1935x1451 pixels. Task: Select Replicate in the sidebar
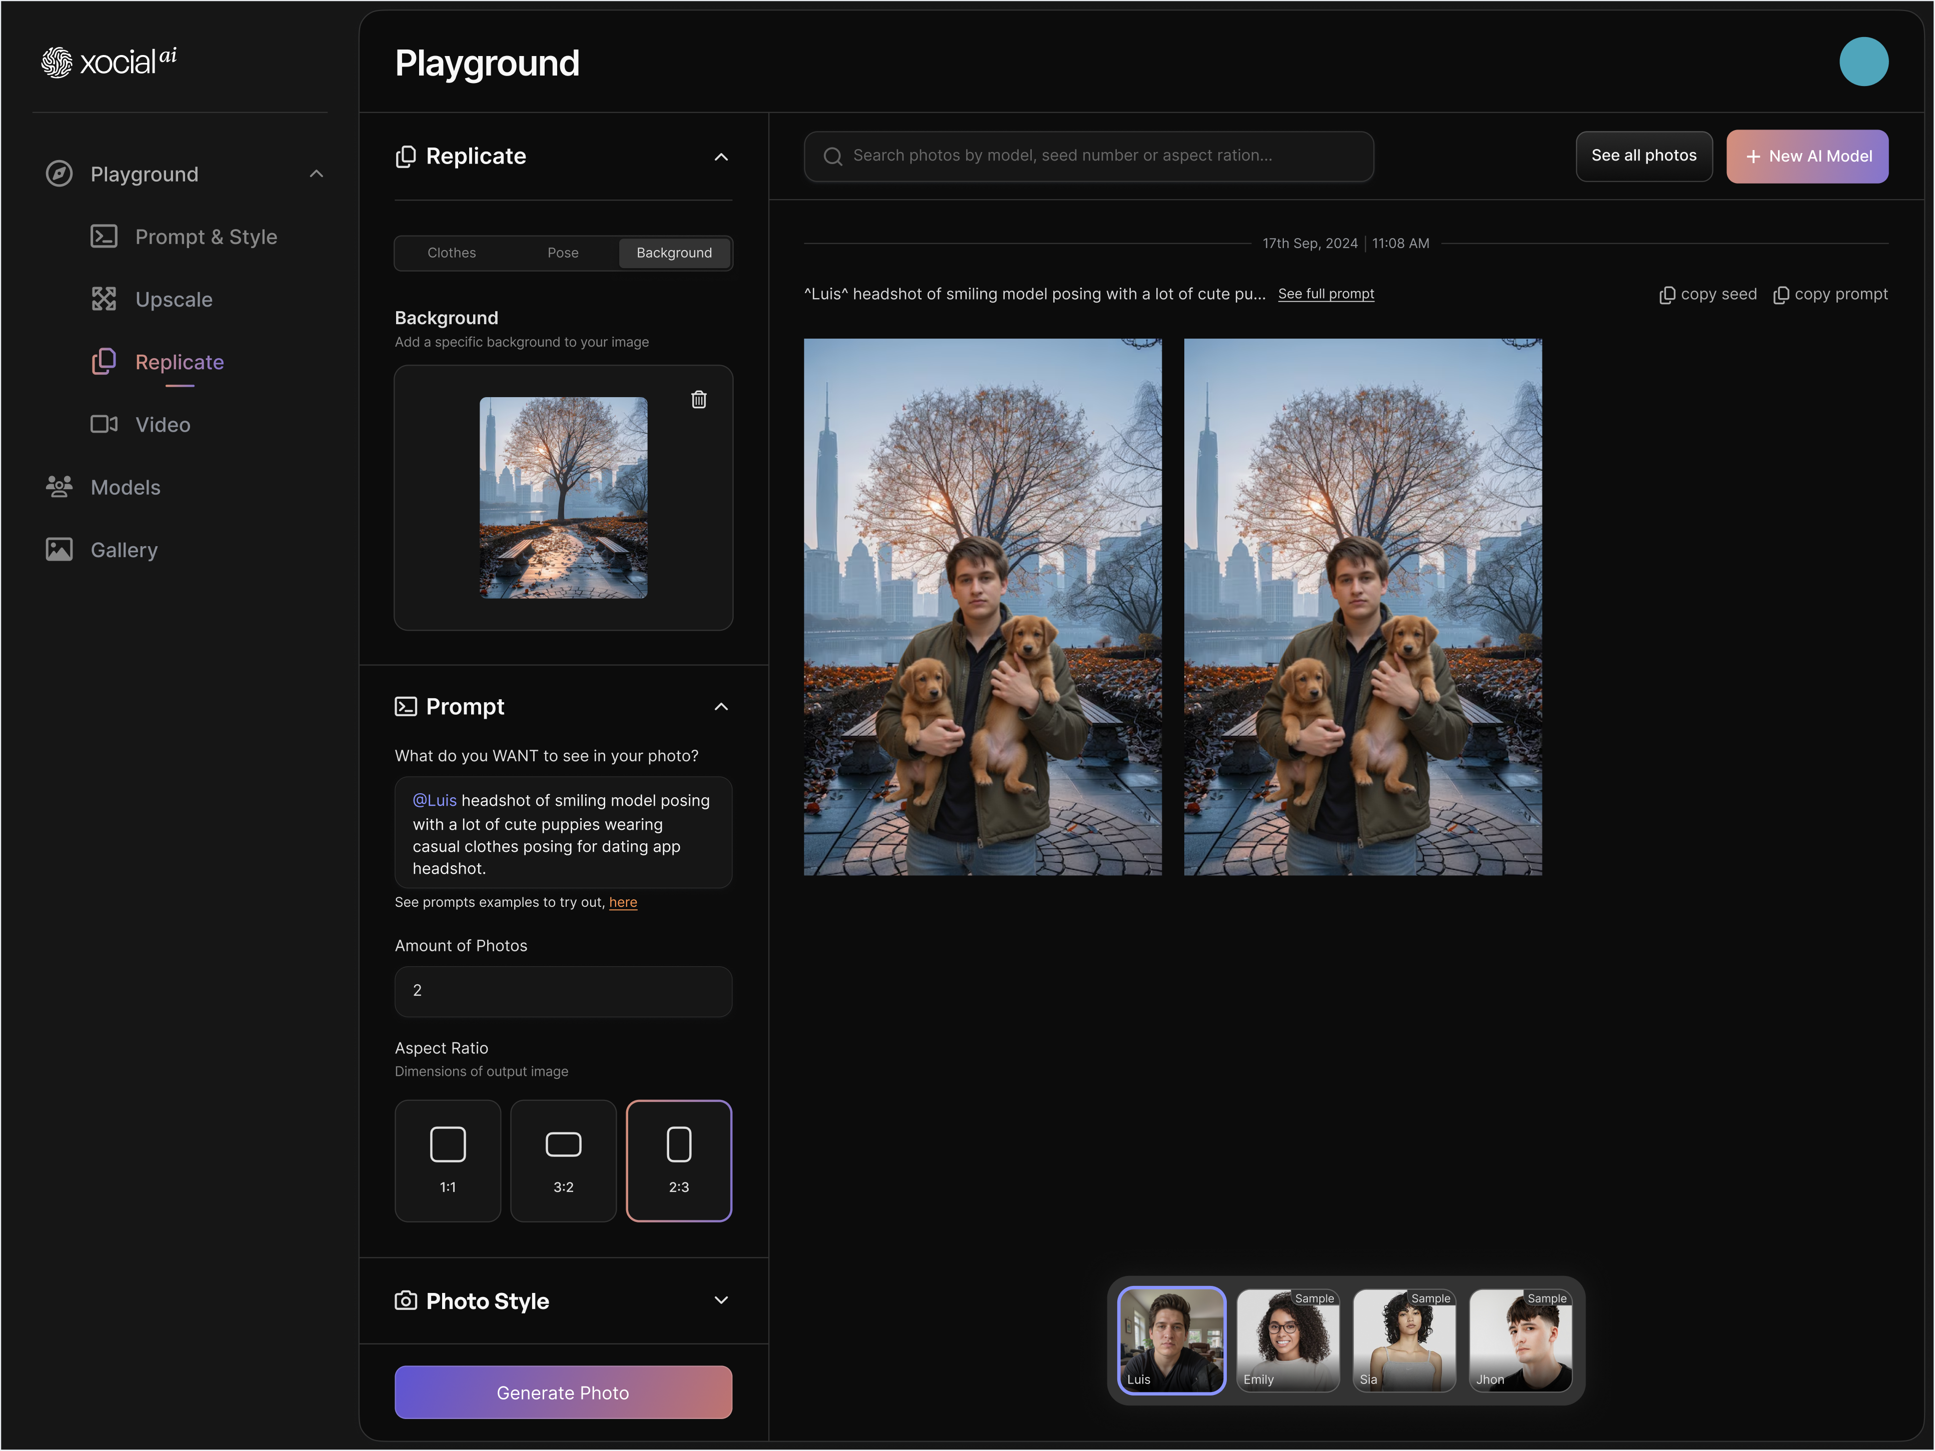[158, 362]
